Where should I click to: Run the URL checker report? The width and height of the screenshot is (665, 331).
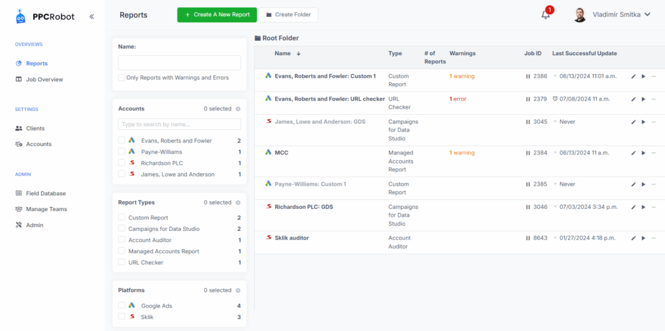(644, 99)
